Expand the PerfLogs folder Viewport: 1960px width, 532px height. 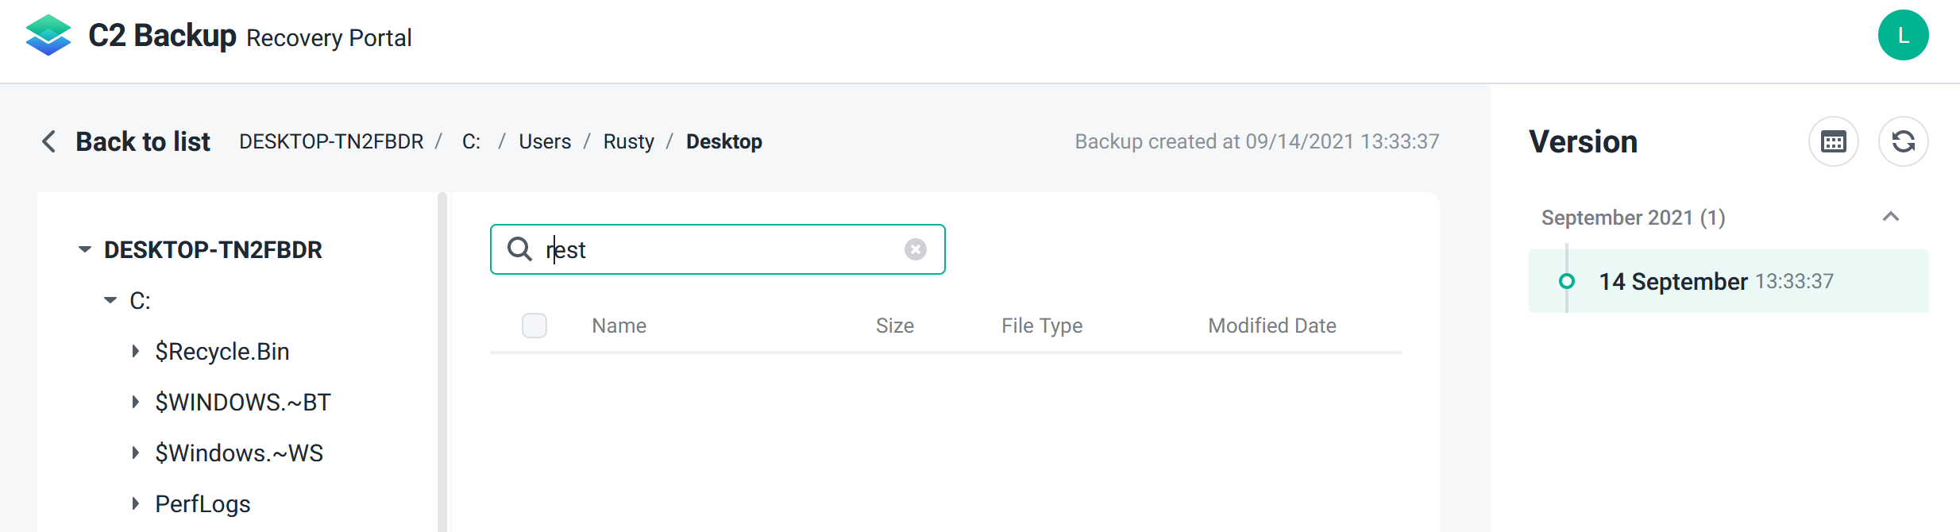coord(136,503)
